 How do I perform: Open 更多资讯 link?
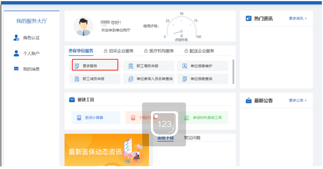298,19
